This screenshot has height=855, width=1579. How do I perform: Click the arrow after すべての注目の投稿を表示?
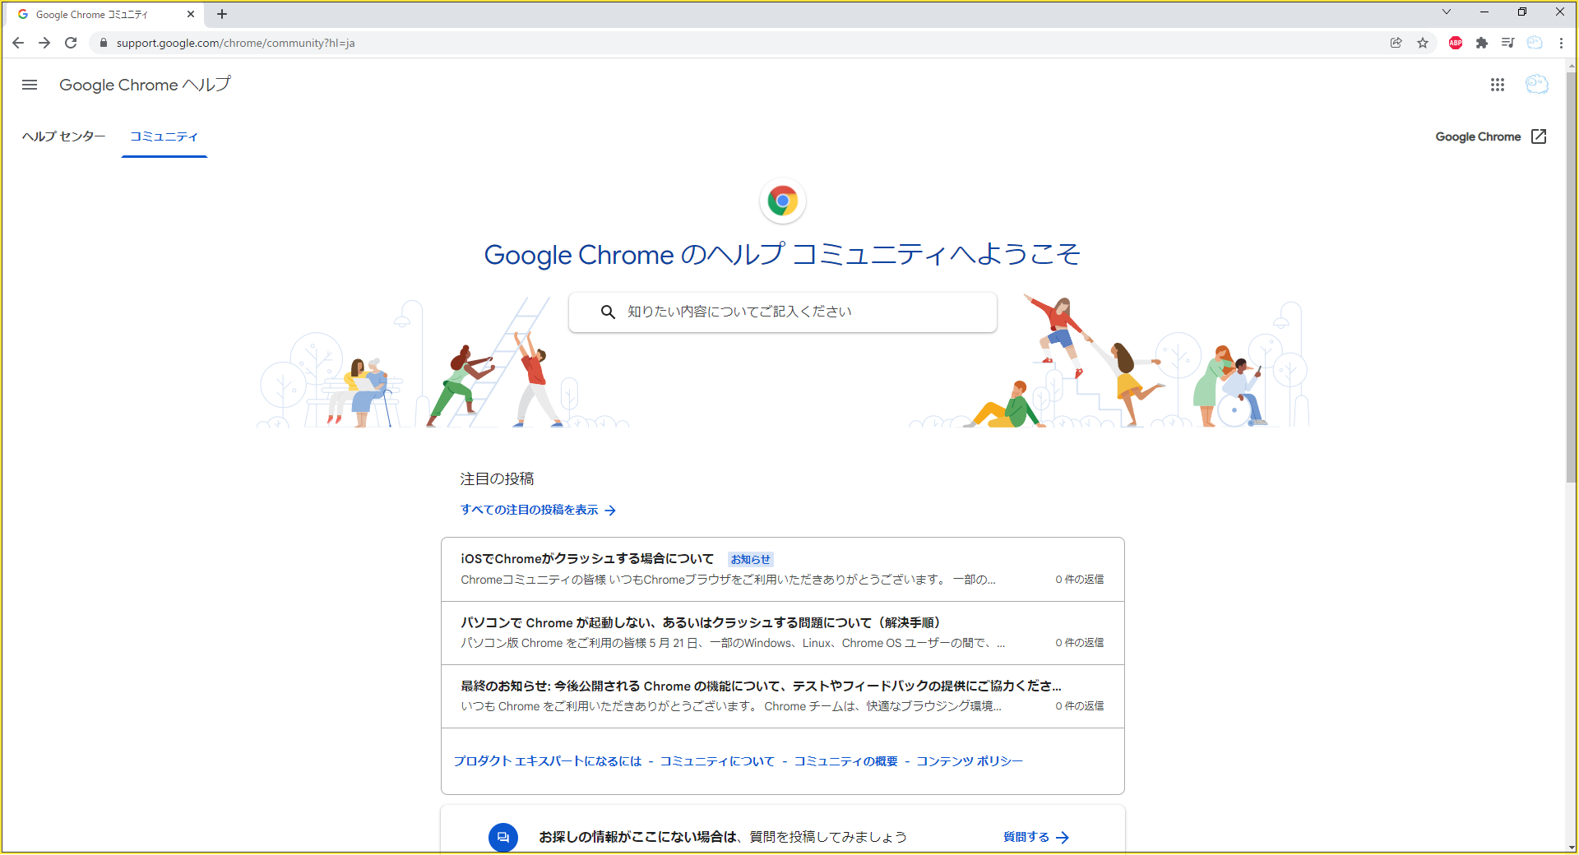click(x=610, y=511)
